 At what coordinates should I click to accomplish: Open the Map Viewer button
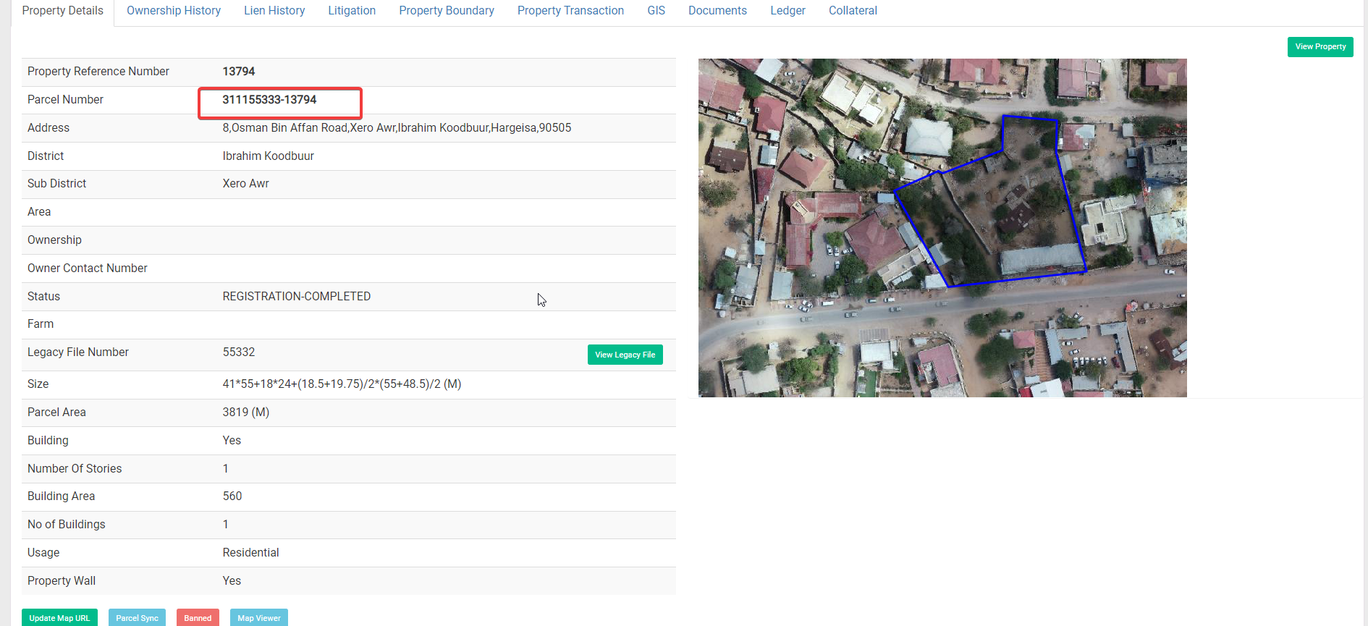coord(259,617)
